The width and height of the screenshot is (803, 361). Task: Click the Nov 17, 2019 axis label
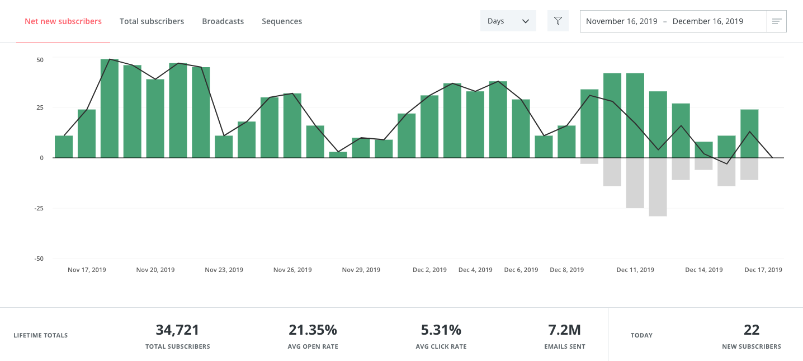pyautogui.click(x=87, y=270)
